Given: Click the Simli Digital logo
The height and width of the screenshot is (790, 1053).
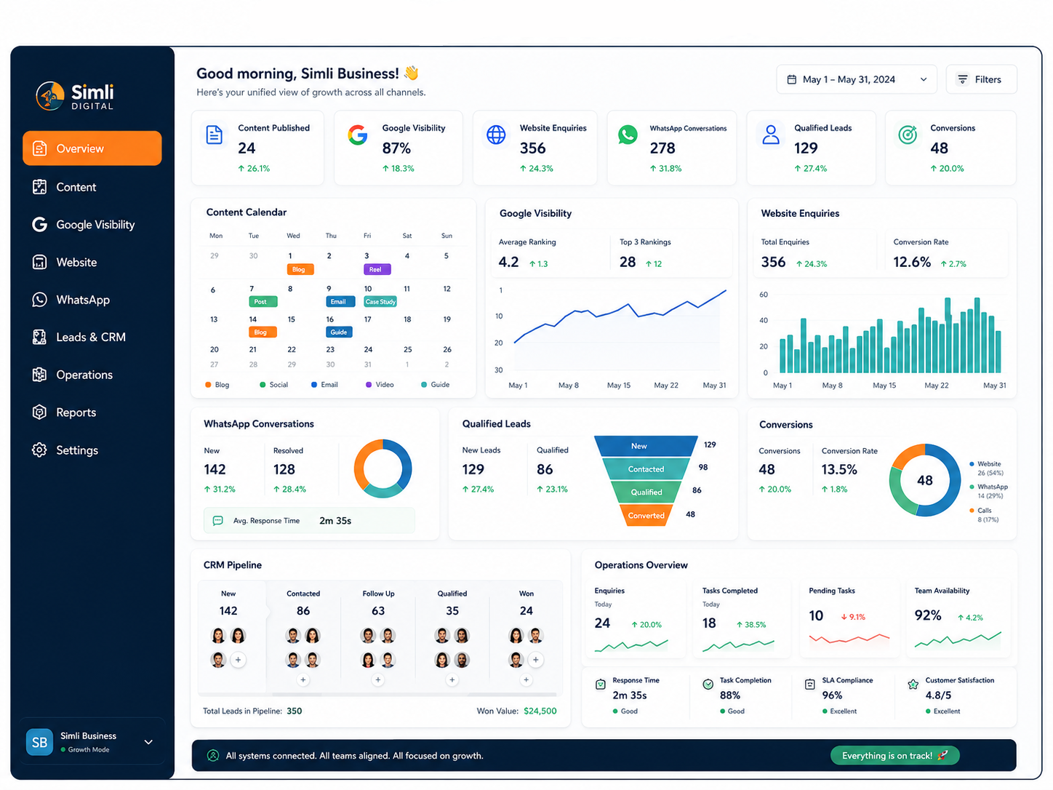Looking at the screenshot, I should coord(75,96).
